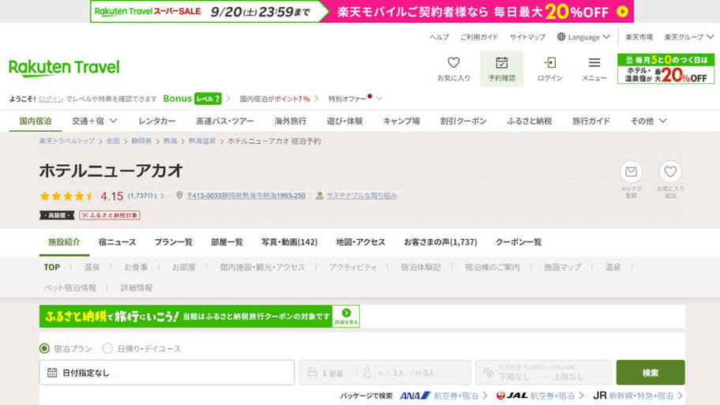Click the calendar icon in date field

coord(52,373)
